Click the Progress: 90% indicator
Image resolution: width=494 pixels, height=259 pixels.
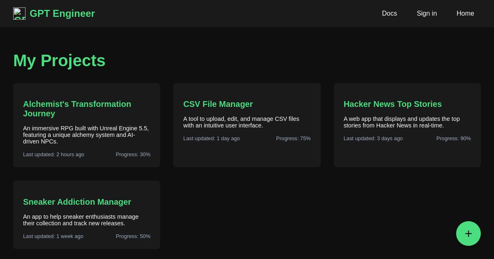coord(453,139)
